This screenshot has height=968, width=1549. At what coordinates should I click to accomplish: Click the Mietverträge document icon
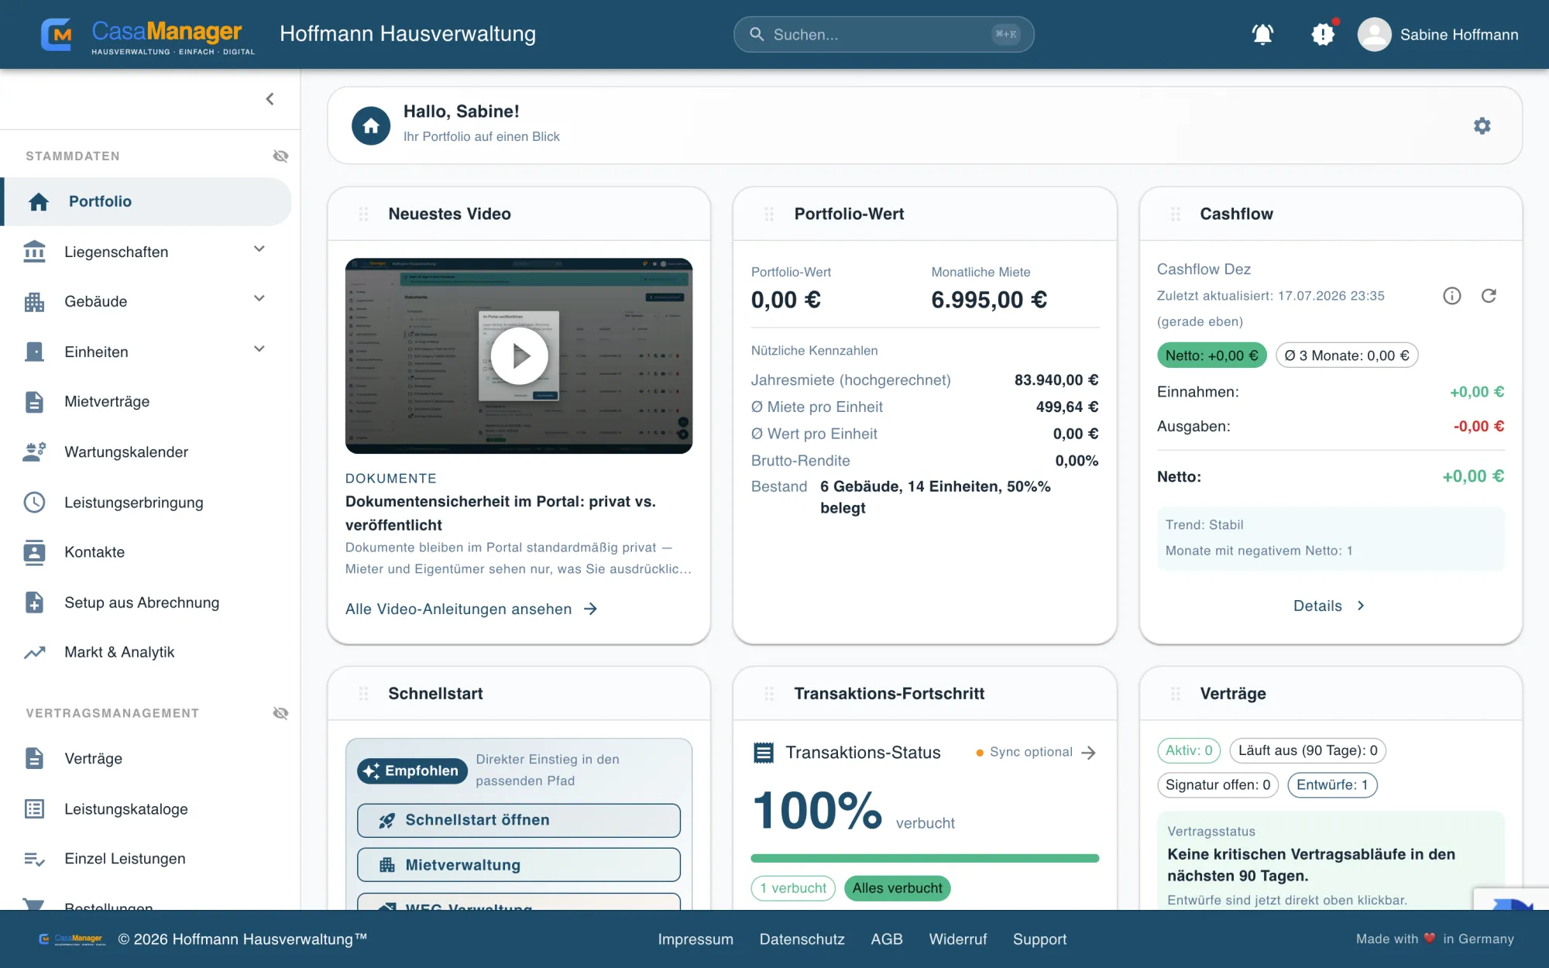coord(34,402)
